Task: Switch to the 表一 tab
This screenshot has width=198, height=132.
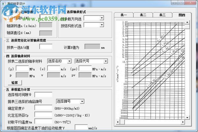Action: 124,15
